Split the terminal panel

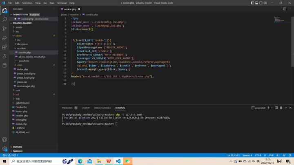[276, 108]
